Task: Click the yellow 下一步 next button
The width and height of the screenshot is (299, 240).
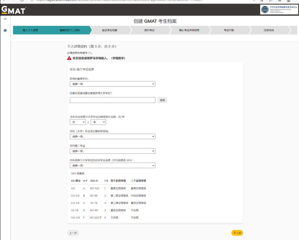Action: click(237, 233)
